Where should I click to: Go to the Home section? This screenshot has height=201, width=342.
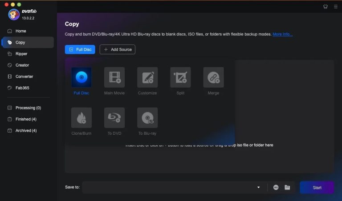(28, 31)
